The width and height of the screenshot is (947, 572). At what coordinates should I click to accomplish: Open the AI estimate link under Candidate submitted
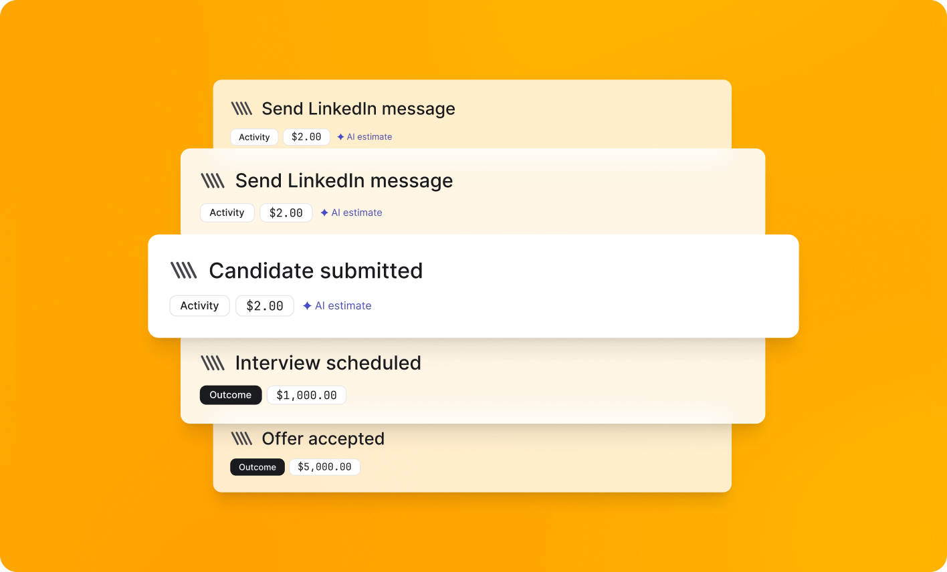pos(343,305)
